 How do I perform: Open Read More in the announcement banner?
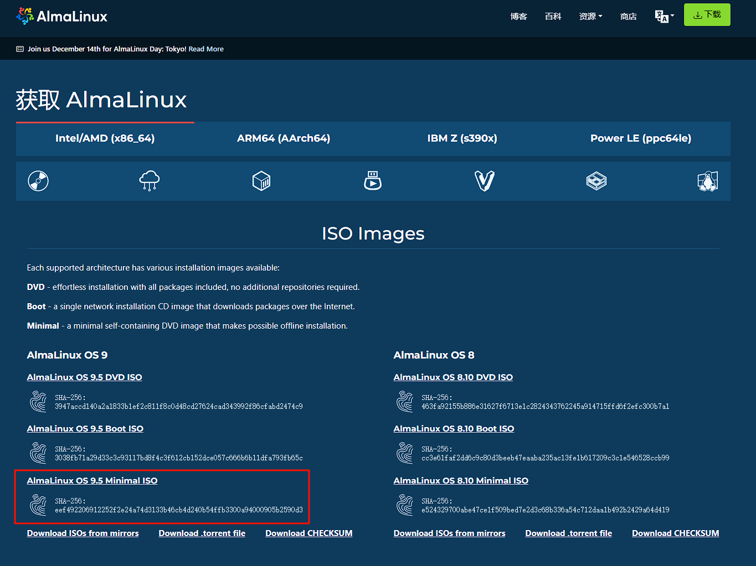click(206, 49)
